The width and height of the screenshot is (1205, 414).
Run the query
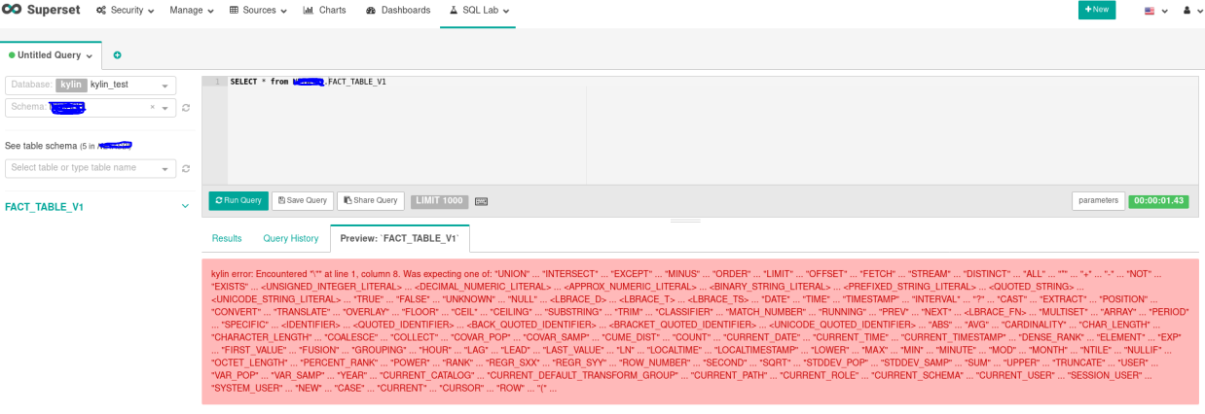[x=238, y=200]
